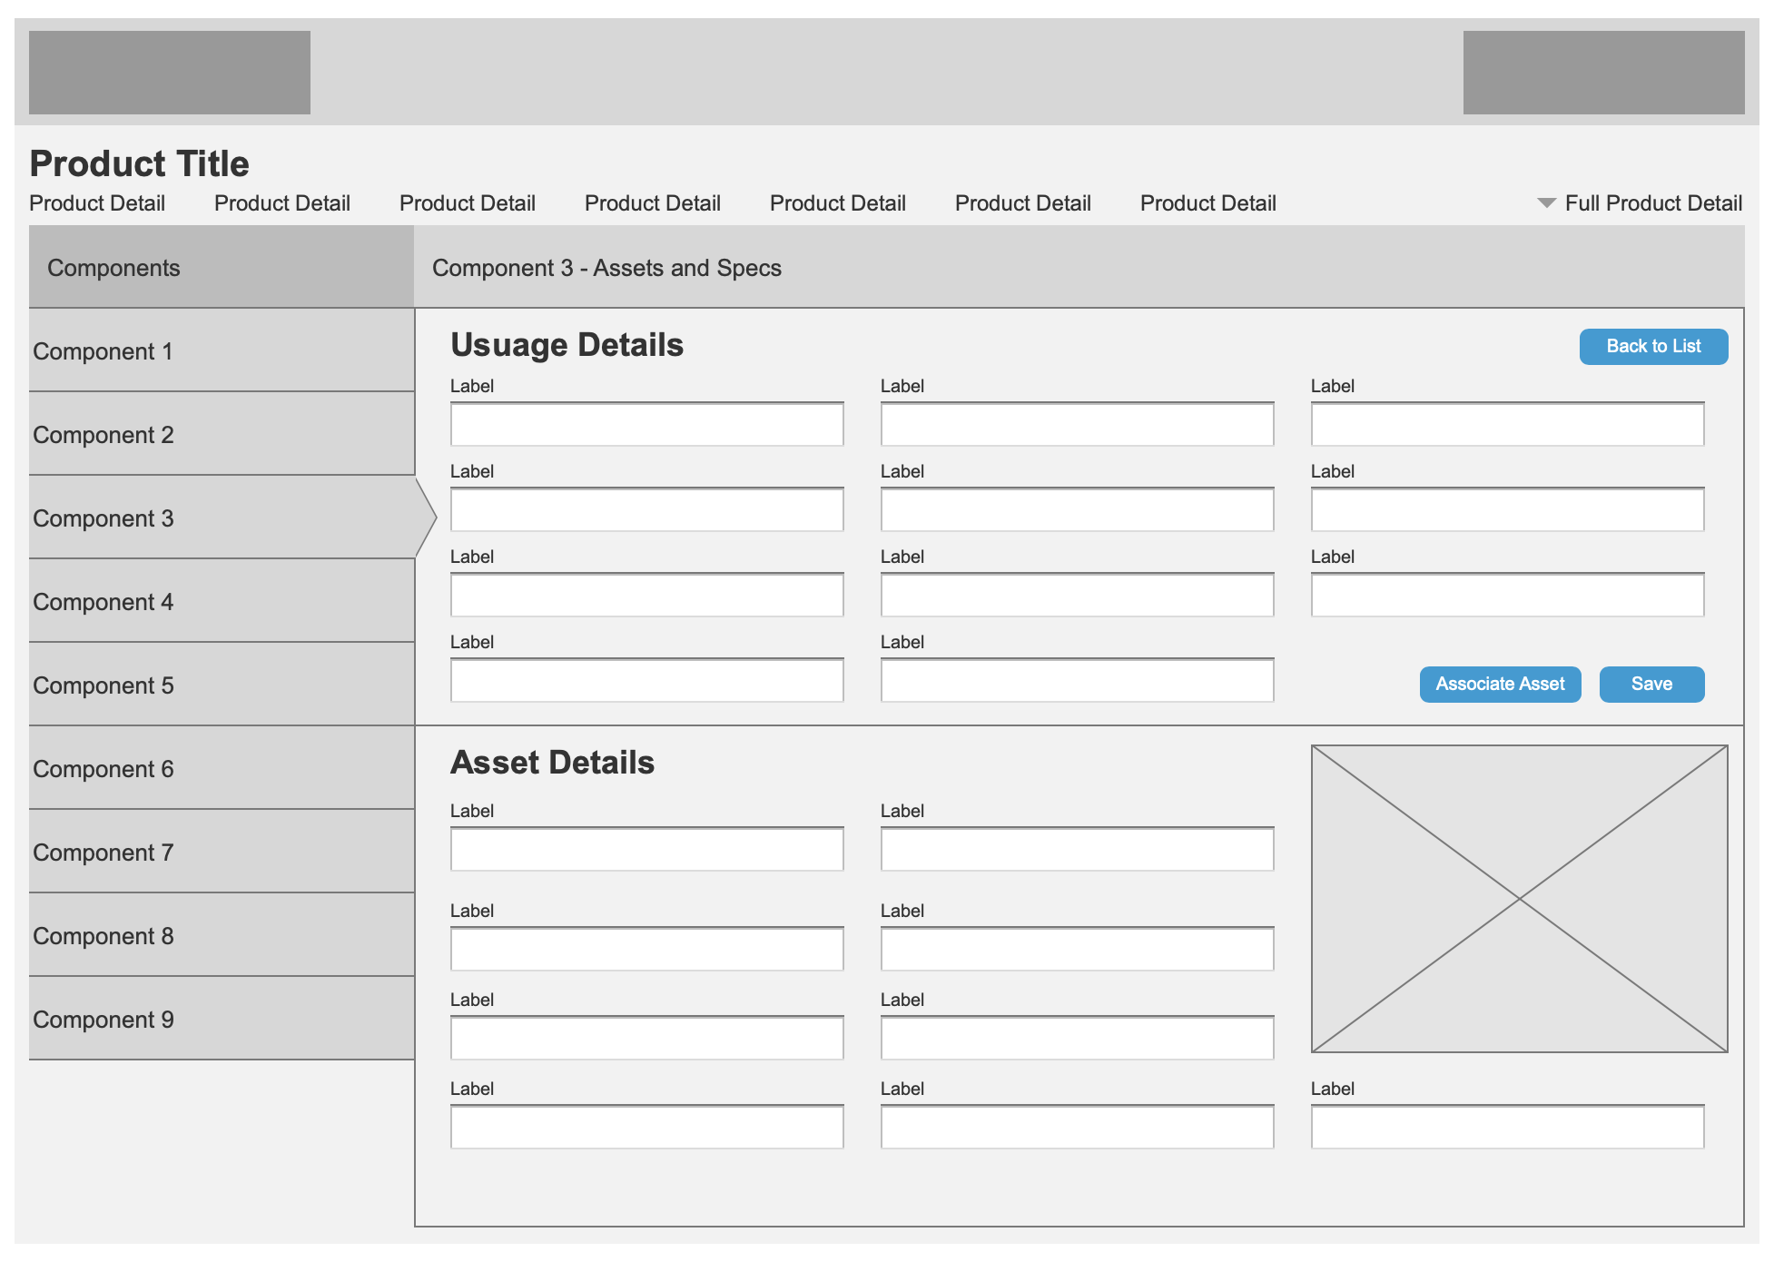Click the first Asset Details input field

pos(646,850)
